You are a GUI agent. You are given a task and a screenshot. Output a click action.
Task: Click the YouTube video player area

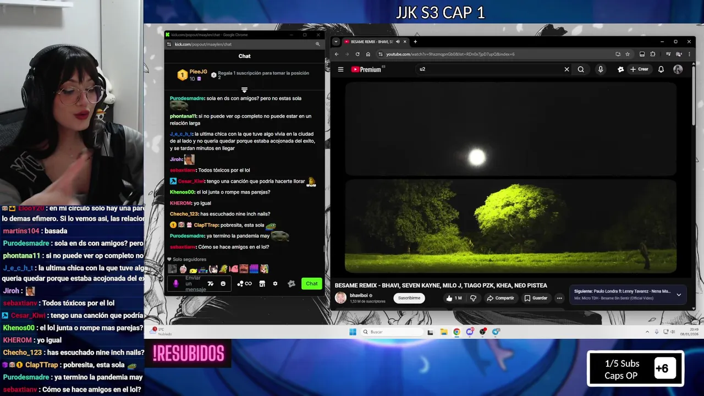click(510, 177)
